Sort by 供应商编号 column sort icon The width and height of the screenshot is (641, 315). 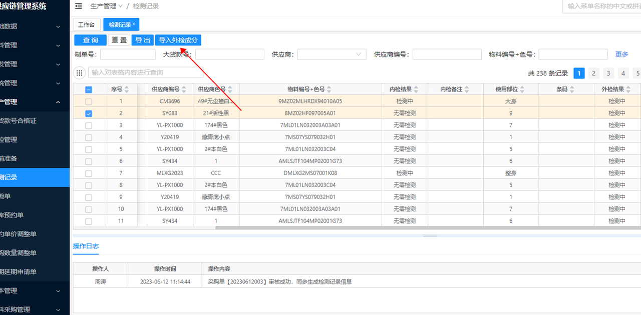click(x=184, y=89)
